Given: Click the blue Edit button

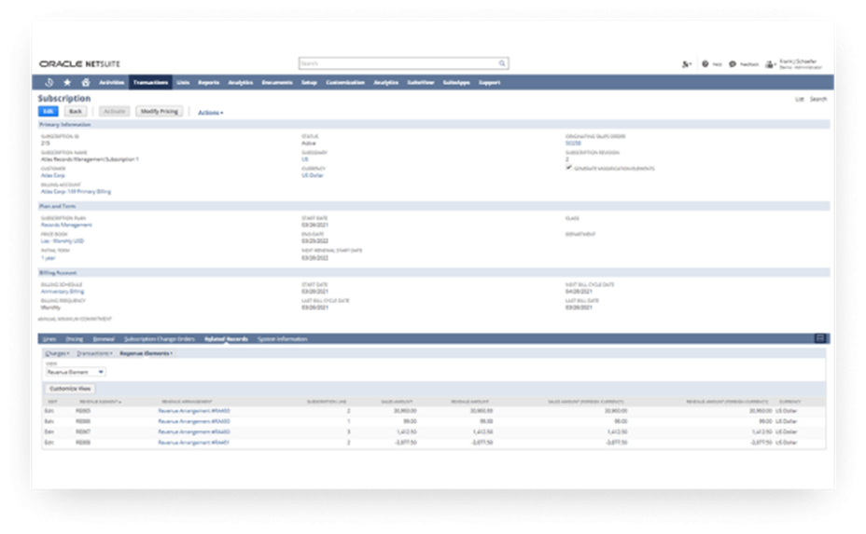Looking at the screenshot, I should coord(48,111).
